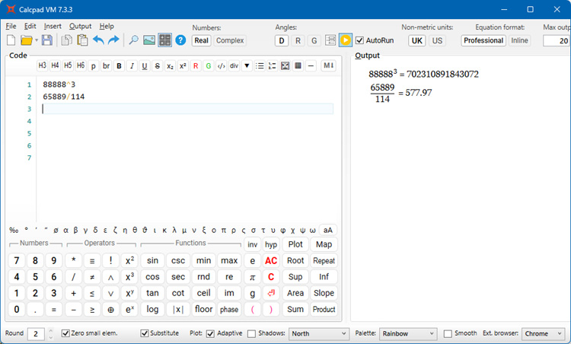571x344 pixels.
Task: Click the red AC clear-all key
Action: 271,260
